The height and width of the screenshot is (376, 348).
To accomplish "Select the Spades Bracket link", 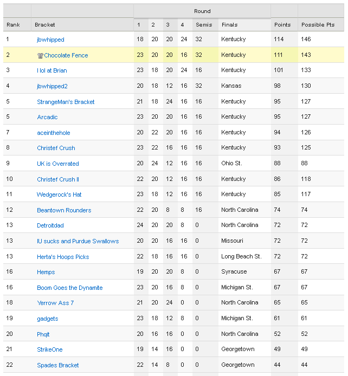I will tap(58, 365).
